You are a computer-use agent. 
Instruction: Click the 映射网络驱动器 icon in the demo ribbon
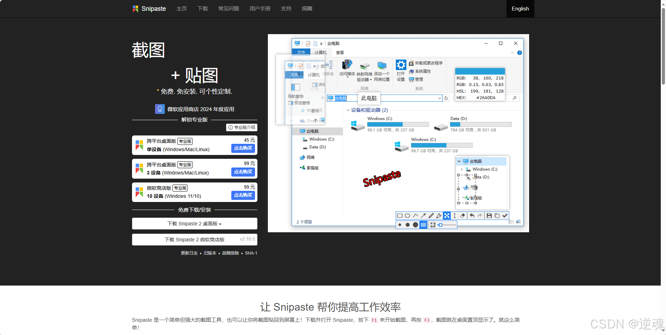[364, 66]
